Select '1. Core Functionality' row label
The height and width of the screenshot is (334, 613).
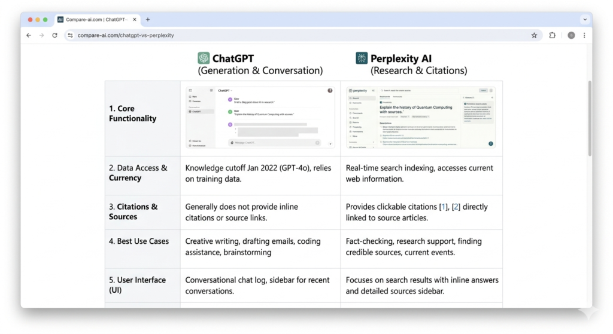(132, 114)
